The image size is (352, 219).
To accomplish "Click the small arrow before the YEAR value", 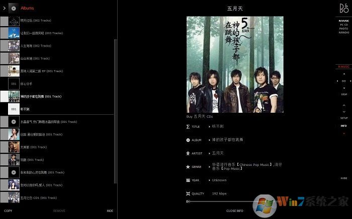I will click(x=209, y=180).
